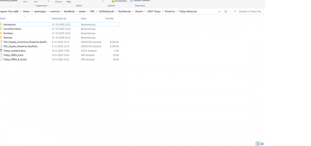
Task: Click the Thalys_numbers.dcsv file icon
Action: [x=1, y=51]
